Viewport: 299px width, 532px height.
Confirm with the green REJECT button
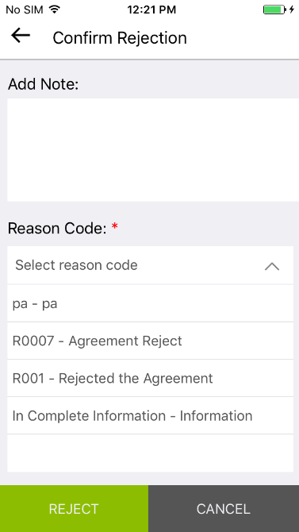[74, 509]
